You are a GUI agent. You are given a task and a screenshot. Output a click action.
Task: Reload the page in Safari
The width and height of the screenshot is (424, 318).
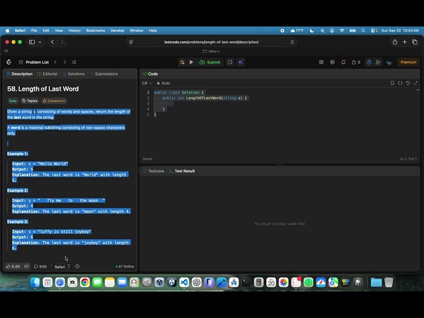(x=292, y=42)
